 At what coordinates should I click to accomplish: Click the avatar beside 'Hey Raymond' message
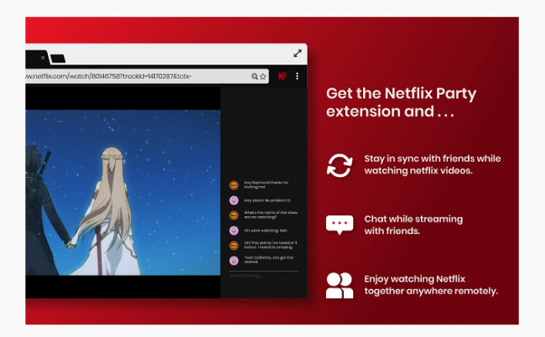click(233, 184)
